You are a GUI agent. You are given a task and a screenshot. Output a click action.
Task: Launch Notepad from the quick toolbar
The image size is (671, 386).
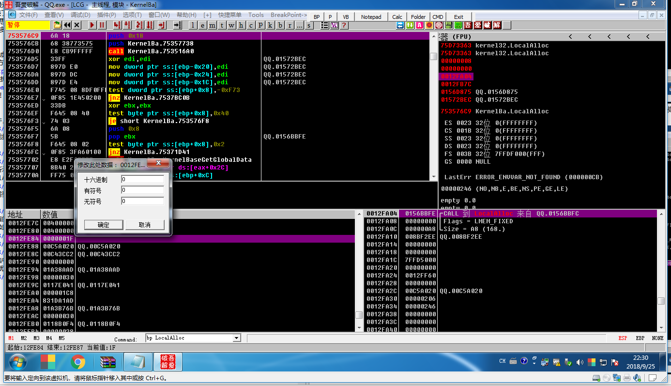(x=371, y=17)
